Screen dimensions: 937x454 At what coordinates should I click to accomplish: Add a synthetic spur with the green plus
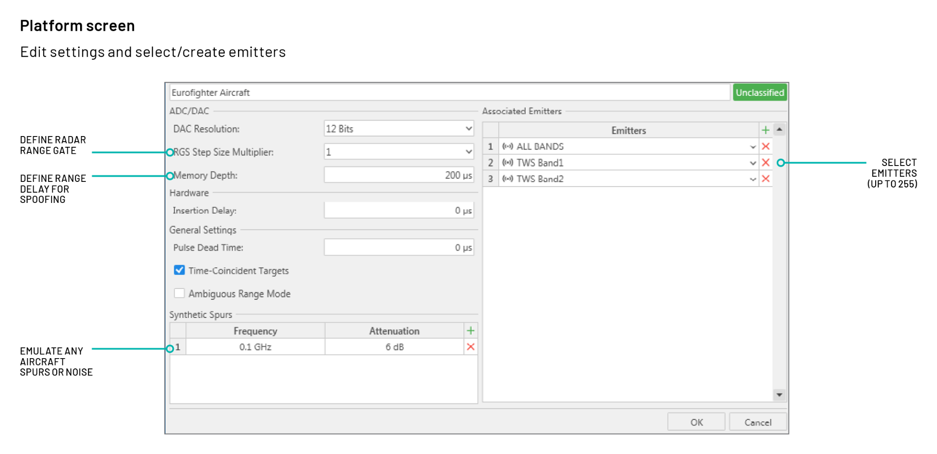click(471, 331)
